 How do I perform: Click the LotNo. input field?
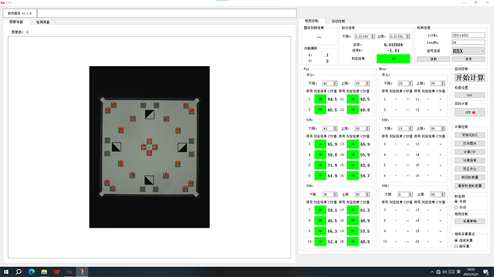468,35
